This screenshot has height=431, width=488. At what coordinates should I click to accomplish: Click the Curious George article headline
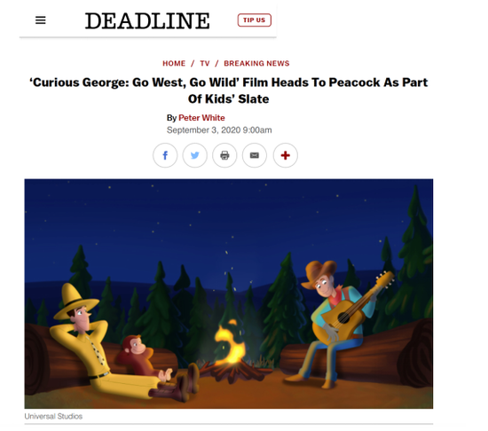229,90
